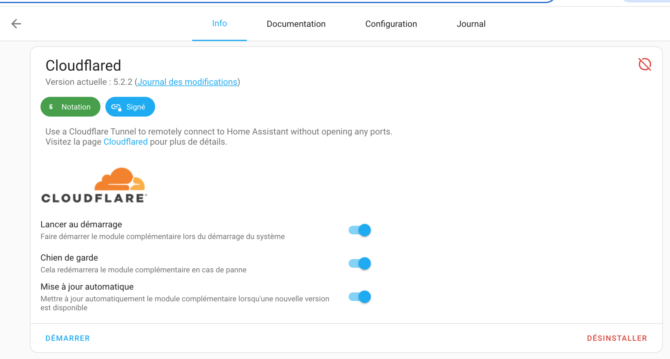
Task: Click the green Notation rating badge
Action: pyautogui.click(x=70, y=107)
